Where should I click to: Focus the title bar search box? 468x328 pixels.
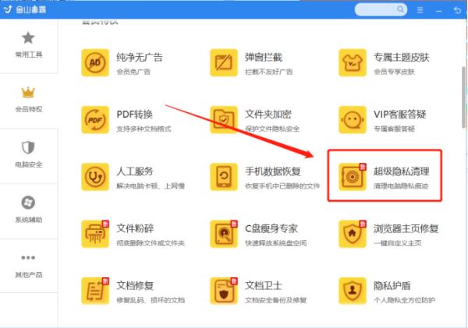coord(381,9)
